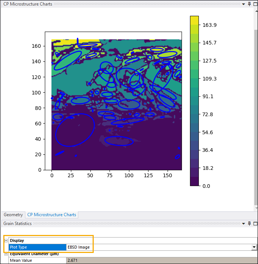Open the Plot Type dropdown arrow
258x264 pixels.
254,247
